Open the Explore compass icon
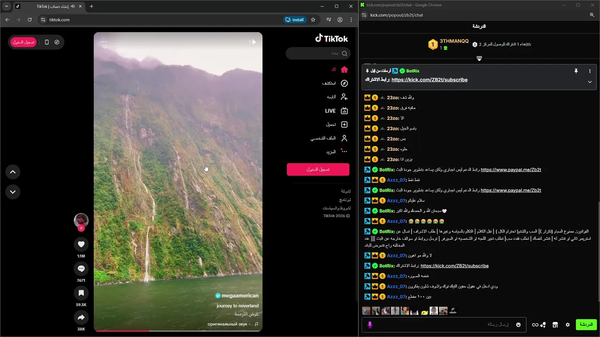 point(344,83)
